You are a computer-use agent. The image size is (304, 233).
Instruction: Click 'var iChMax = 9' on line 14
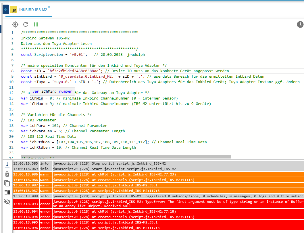click(36, 104)
